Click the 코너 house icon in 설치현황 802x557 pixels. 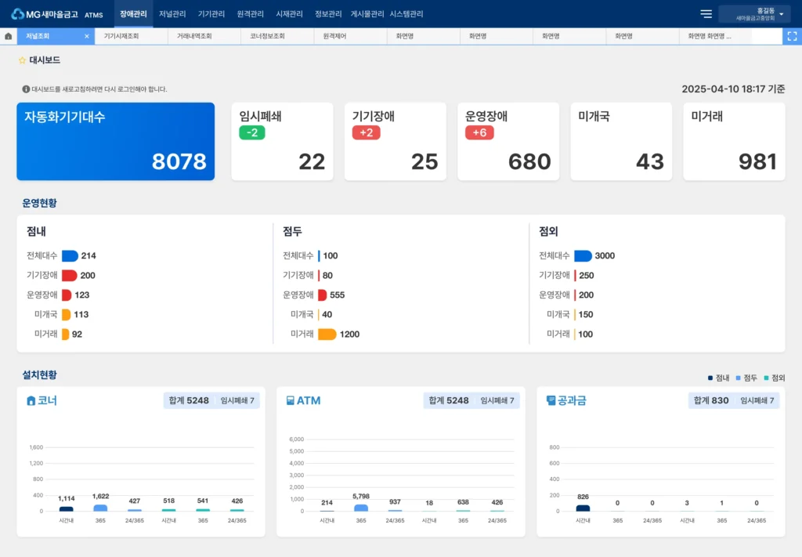[x=31, y=401]
